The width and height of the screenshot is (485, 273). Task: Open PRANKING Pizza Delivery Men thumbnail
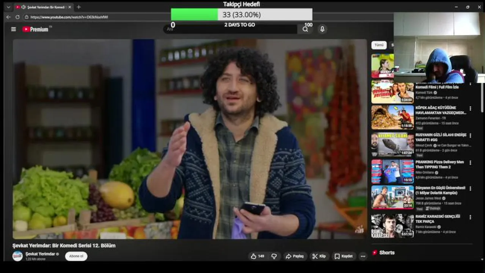392,171
